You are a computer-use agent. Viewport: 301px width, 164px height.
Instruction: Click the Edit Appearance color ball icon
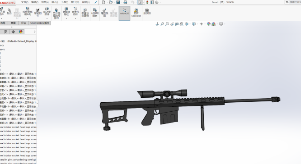[x=209, y=24]
